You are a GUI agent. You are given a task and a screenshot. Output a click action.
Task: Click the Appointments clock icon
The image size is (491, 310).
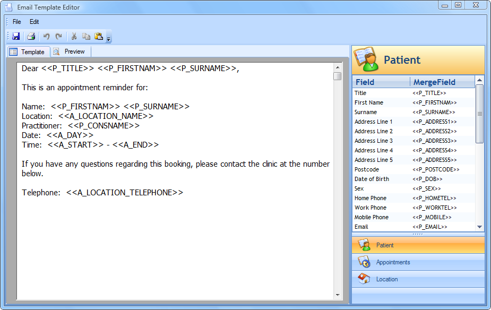click(x=364, y=262)
